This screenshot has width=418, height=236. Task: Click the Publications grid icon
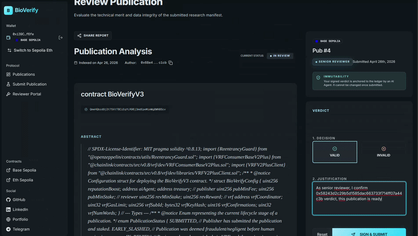(x=8, y=74)
